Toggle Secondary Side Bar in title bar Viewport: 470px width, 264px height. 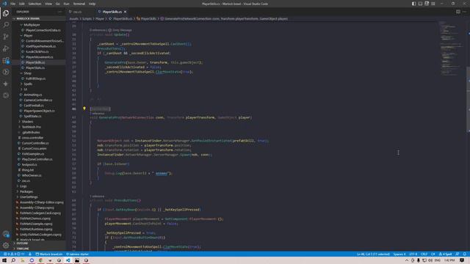427,4
